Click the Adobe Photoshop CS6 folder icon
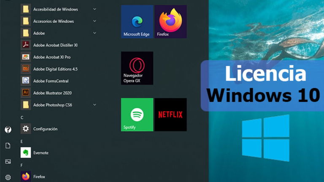 coord(26,105)
